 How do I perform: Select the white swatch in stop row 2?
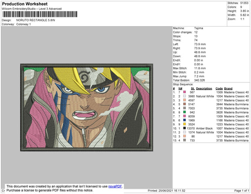[184, 96]
